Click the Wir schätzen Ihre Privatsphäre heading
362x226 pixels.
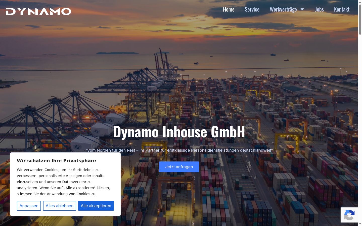(x=56, y=161)
